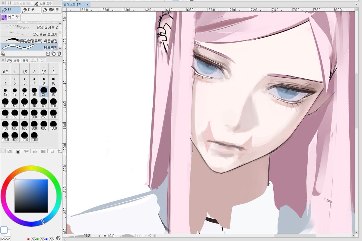Click the RGB/HSV switch arrow beside 255 values

click(x=58, y=238)
